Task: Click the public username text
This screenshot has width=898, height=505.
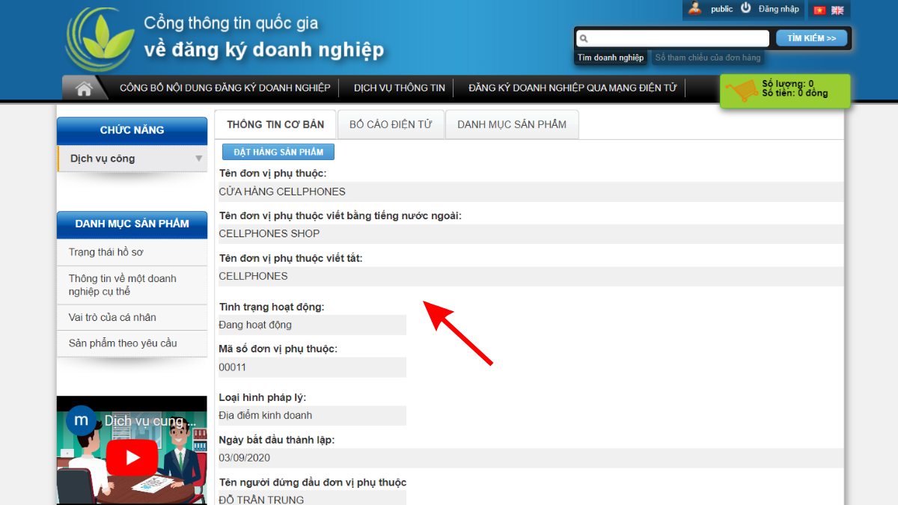Action: pyautogui.click(x=722, y=9)
